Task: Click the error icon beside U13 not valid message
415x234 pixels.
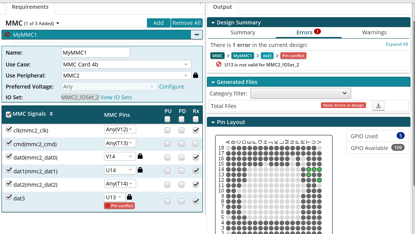Action: 219,64
